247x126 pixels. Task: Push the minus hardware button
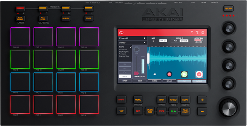(202, 111)
